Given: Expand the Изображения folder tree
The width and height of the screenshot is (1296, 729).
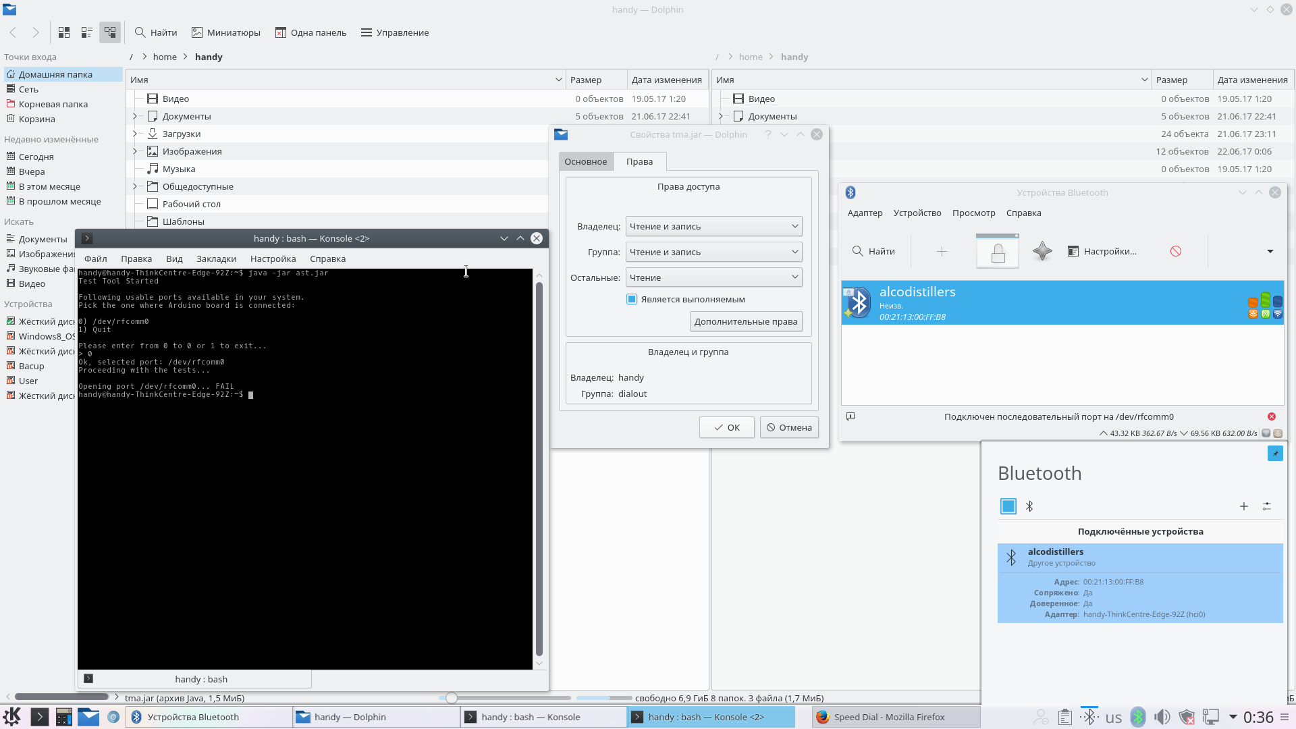Looking at the screenshot, I should click(135, 151).
